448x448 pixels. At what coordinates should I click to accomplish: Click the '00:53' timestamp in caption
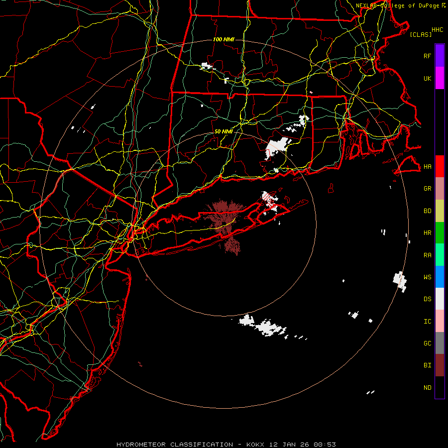coord(325,445)
